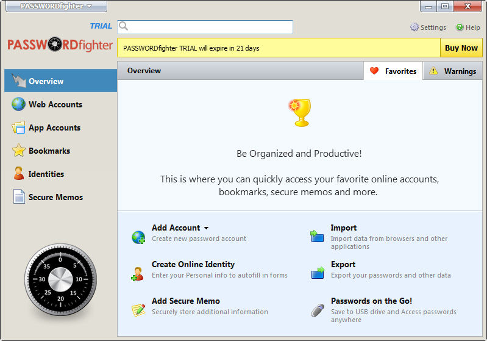Image resolution: width=487 pixels, height=341 pixels.
Task: Click the blue TRIAL label
Action: pyautogui.click(x=101, y=26)
